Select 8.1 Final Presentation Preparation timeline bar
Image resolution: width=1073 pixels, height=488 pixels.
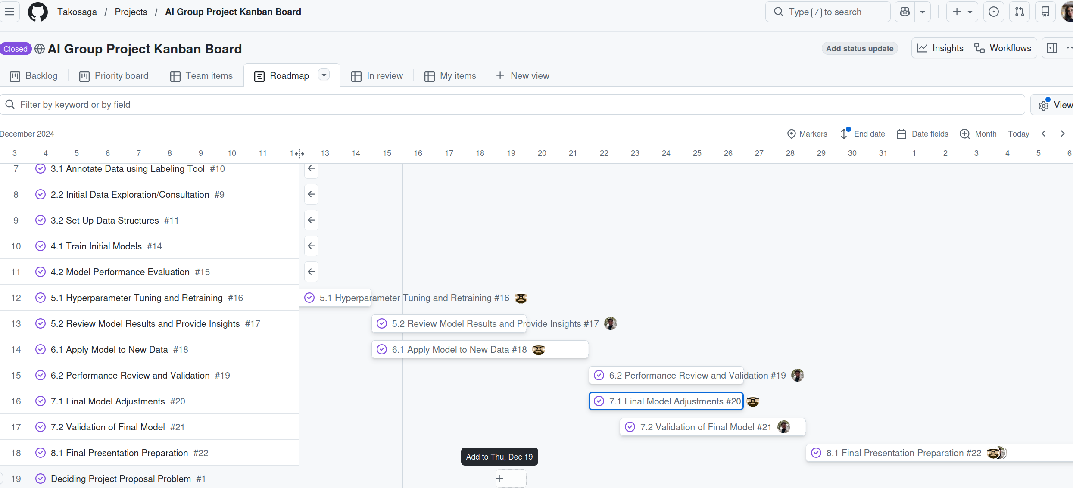point(939,453)
